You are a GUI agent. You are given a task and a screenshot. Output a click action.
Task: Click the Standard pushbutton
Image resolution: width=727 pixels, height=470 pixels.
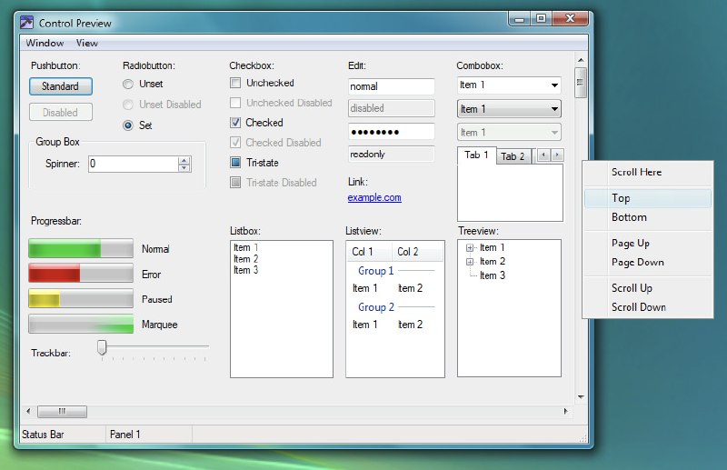pos(60,86)
